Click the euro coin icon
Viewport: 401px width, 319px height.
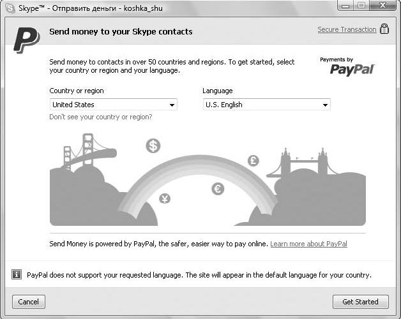point(218,189)
